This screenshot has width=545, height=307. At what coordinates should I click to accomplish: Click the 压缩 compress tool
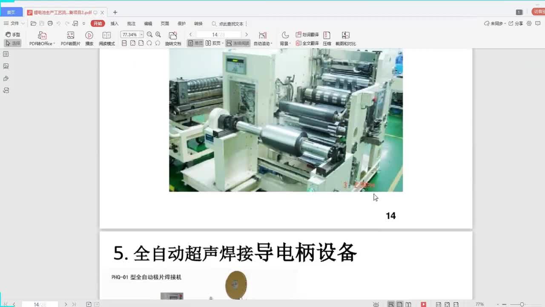[x=327, y=38]
